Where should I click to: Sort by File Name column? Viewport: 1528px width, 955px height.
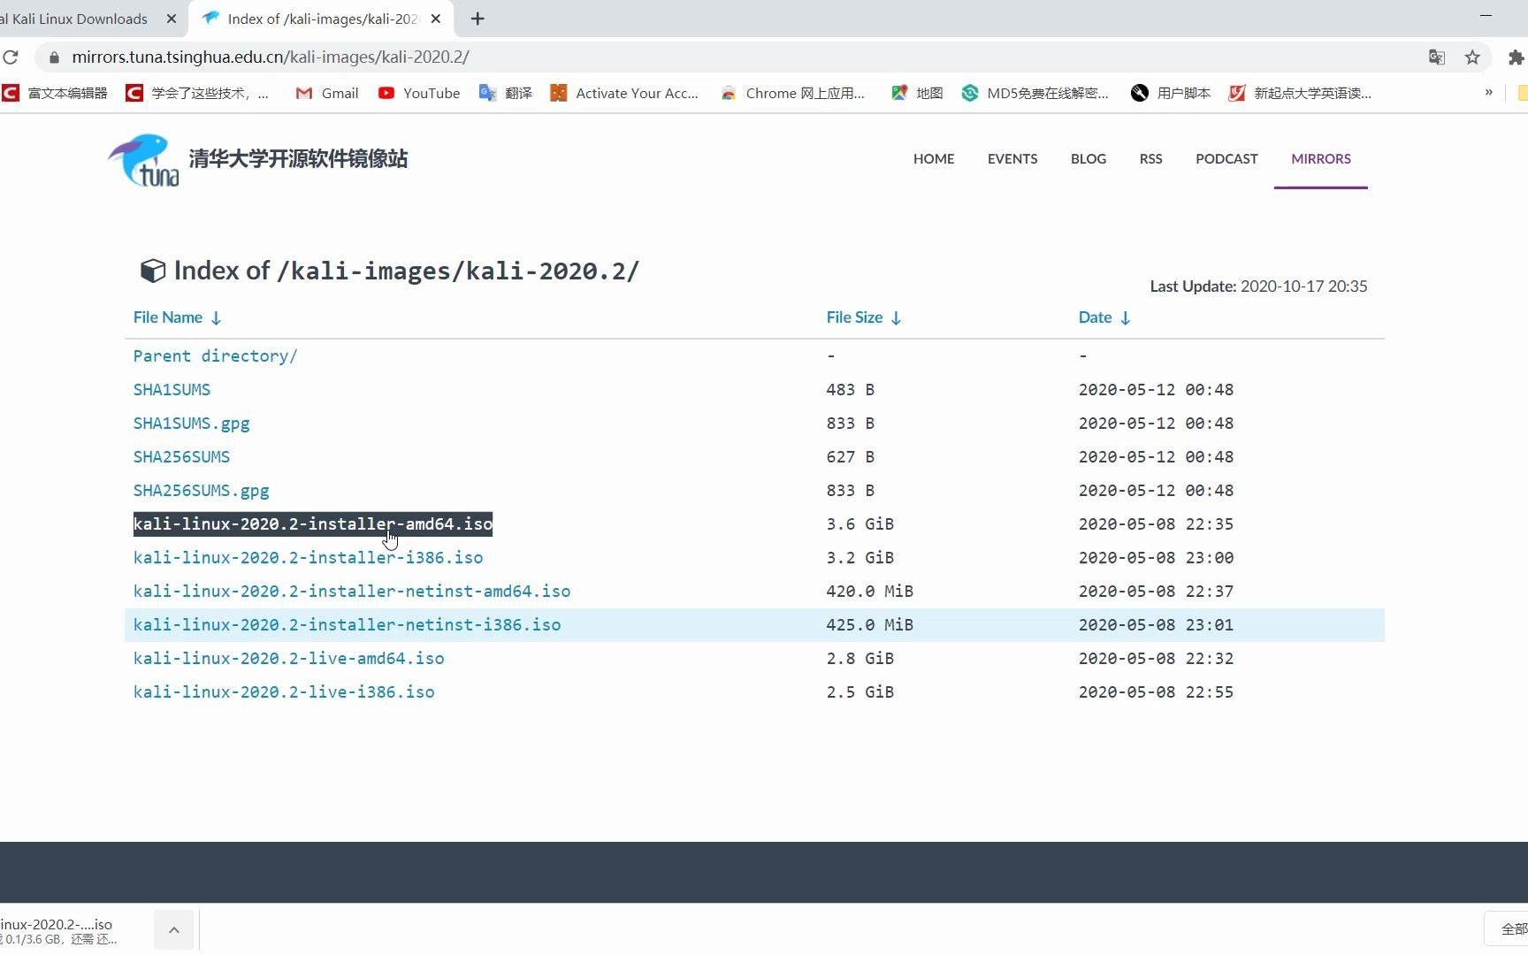coord(177,317)
